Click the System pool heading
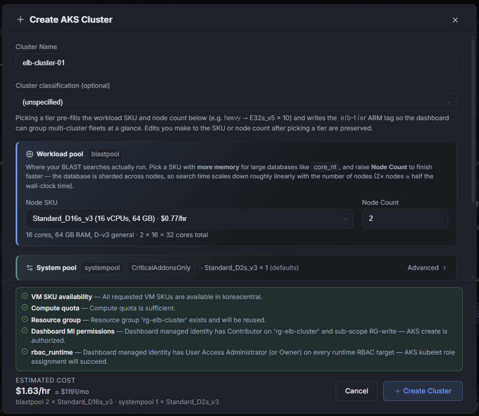This screenshot has height=416, width=479. [x=56, y=268]
